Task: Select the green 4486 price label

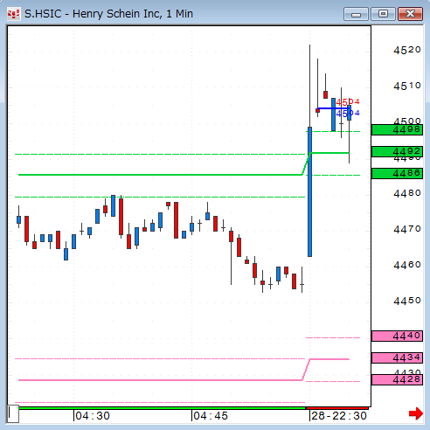Action: pyautogui.click(x=397, y=173)
